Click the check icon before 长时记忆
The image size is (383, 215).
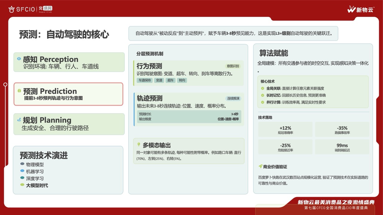[x=262, y=95]
